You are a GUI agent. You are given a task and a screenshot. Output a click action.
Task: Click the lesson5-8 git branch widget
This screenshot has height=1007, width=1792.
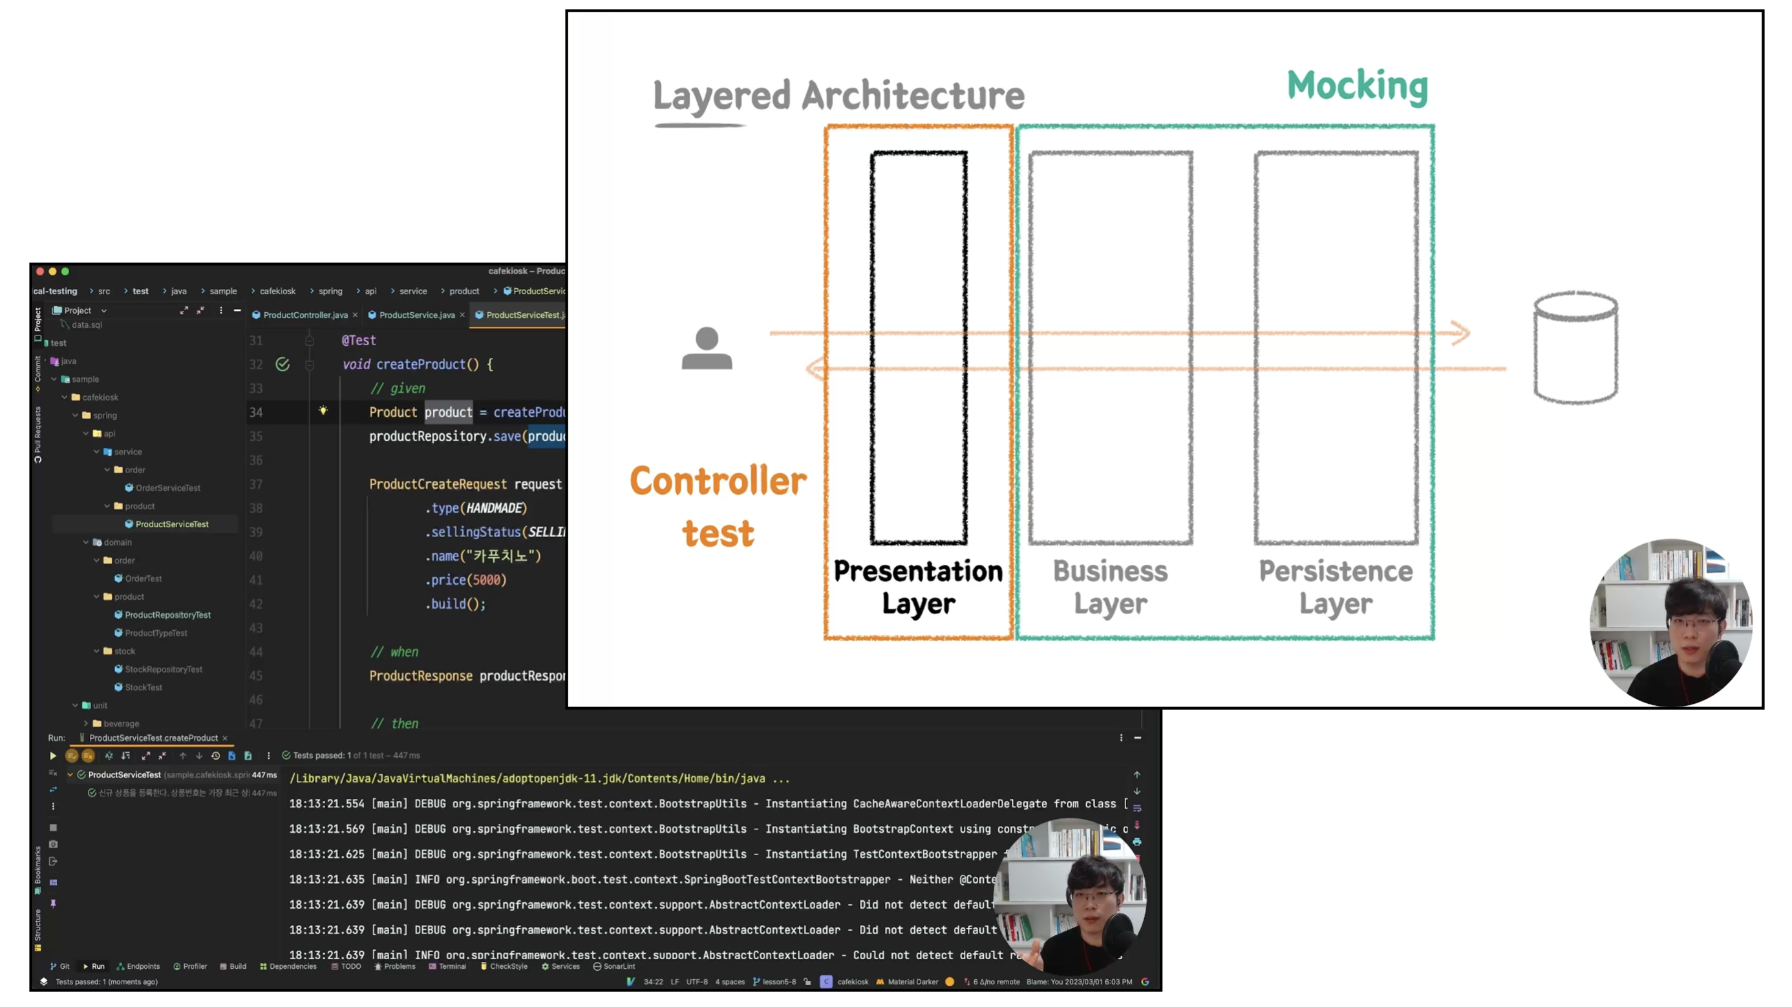coord(774,982)
